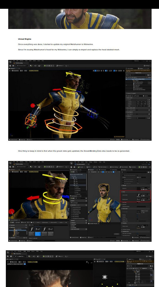The image size is (159, 287).
Task: Select GroomBinding folder in Content Browser tree
Action: pos(18,229)
